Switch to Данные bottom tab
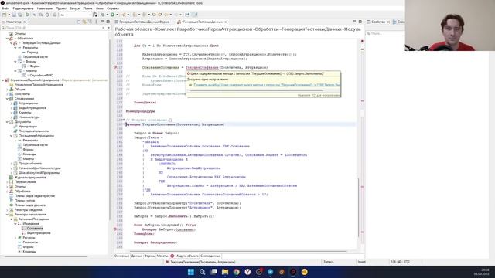This screenshot has height=278, width=495. point(137,256)
